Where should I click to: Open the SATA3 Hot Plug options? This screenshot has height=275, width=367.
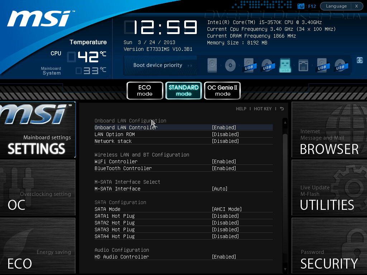[x=183, y=230]
